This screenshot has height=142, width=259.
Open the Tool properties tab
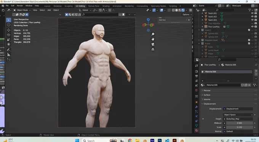[x=197, y=66]
